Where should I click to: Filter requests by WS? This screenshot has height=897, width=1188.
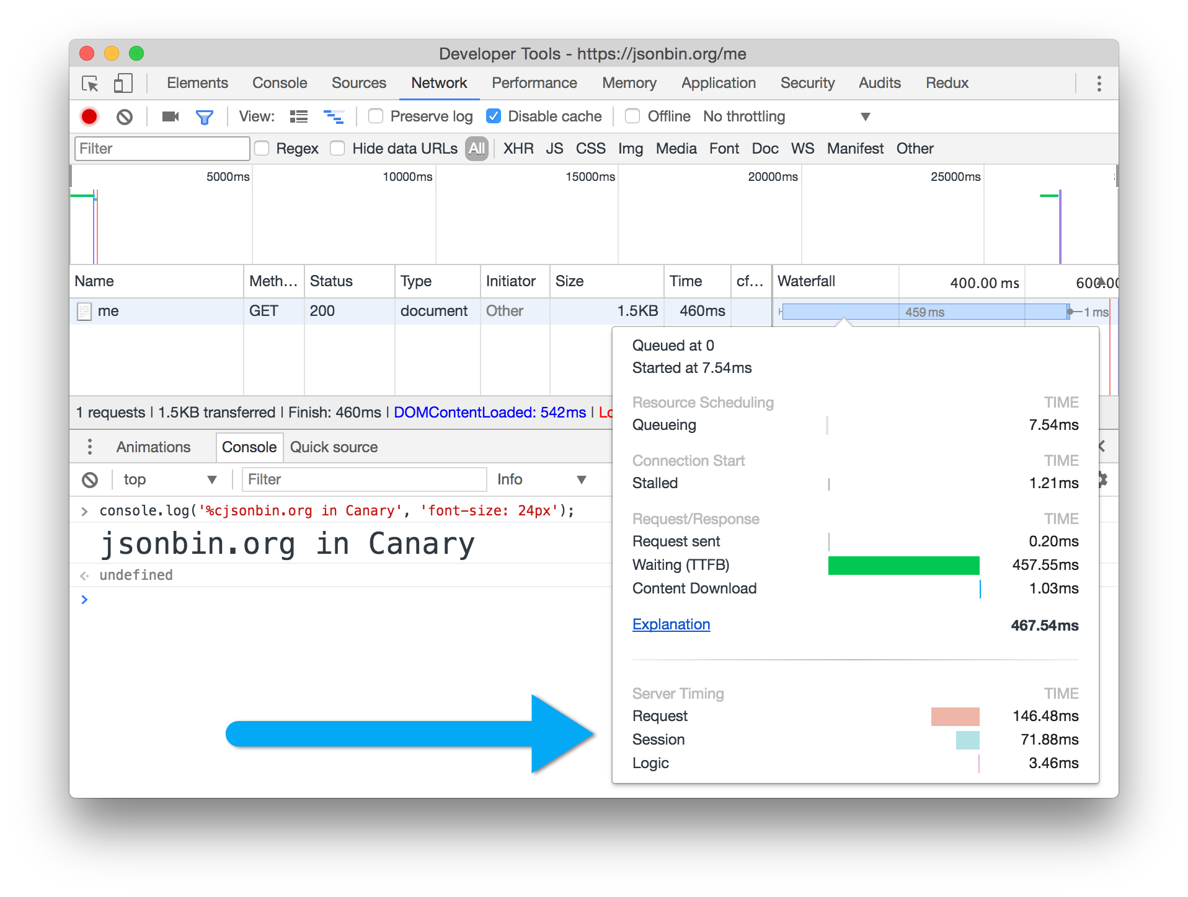tap(802, 149)
